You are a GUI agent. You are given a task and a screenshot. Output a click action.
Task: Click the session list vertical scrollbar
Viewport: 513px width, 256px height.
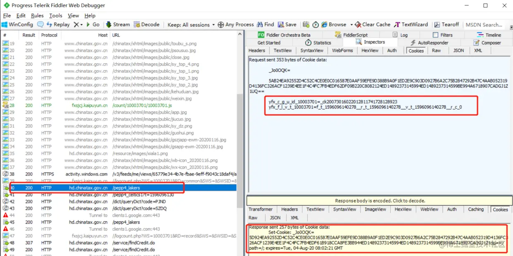240,151
